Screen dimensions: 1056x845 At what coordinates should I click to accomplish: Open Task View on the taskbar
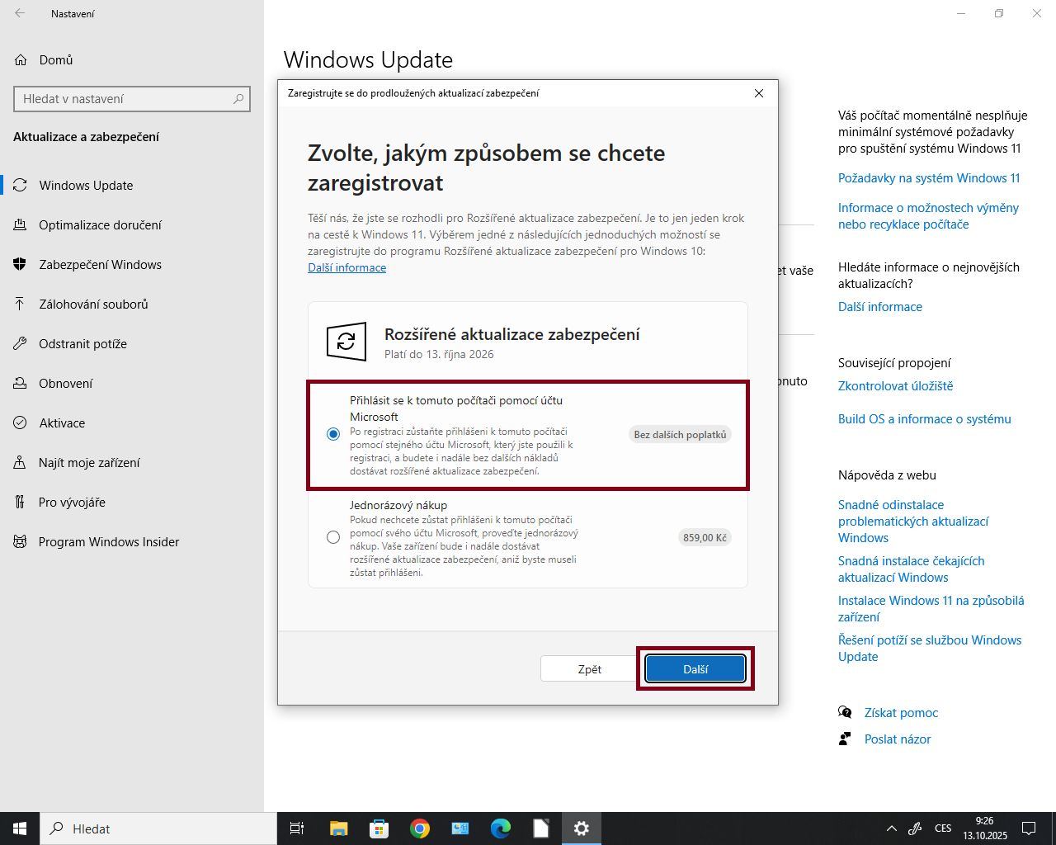(297, 828)
